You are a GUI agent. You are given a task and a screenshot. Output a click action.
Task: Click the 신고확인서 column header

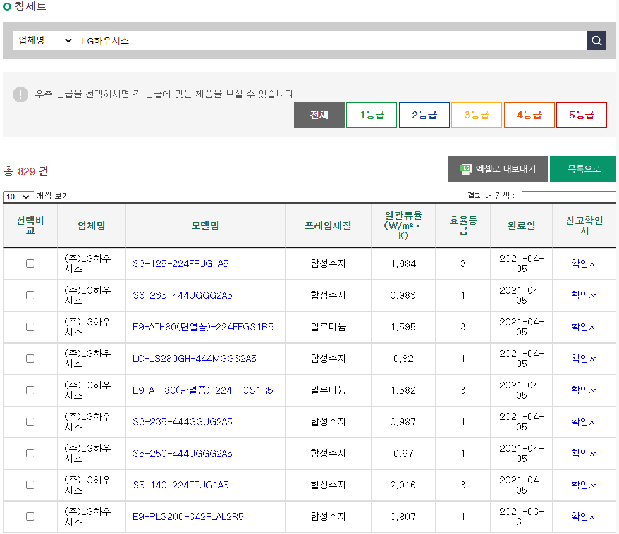pyautogui.click(x=584, y=225)
